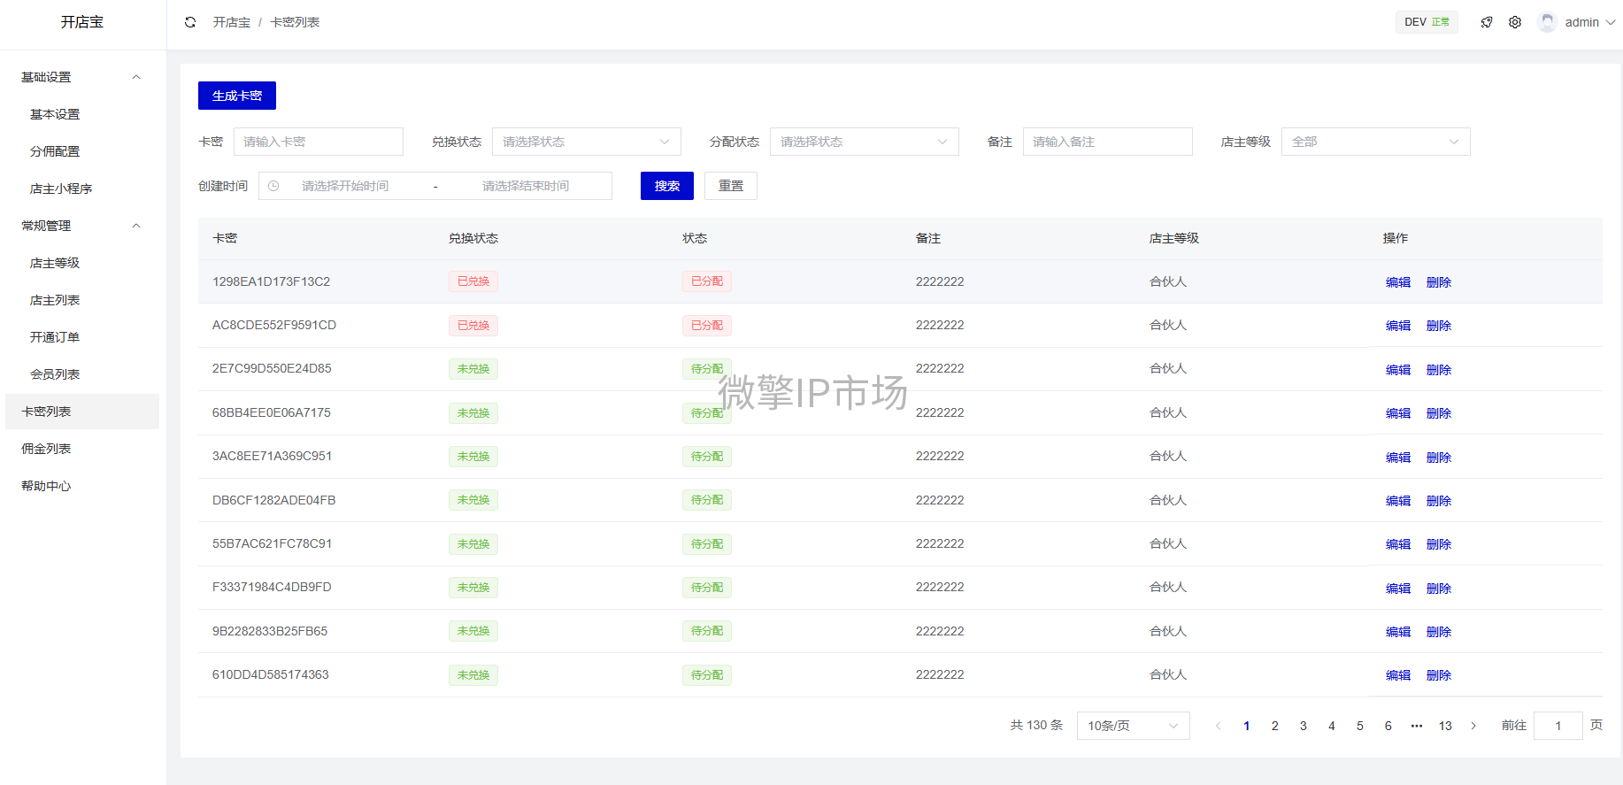Click the DEV 正常 status badge

pyautogui.click(x=1427, y=22)
